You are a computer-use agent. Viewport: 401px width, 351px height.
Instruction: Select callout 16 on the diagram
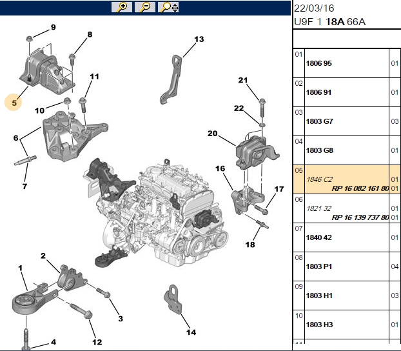(220, 168)
